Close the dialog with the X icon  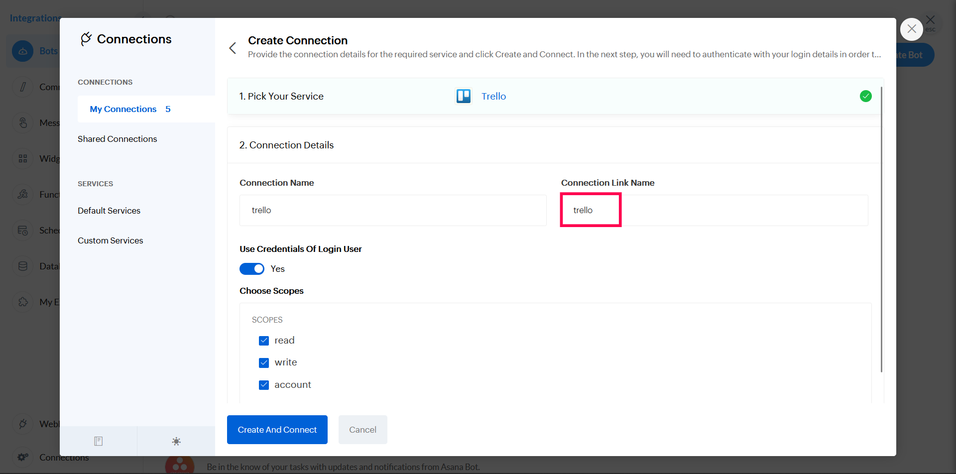[x=911, y=29]
